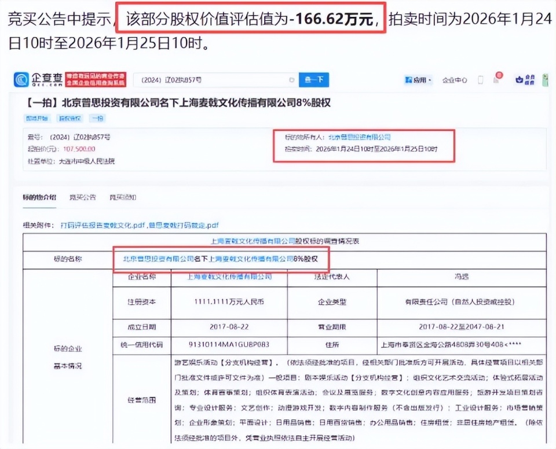Click the credit code 91310114MA1GU8P083
556x449 pixels.
pyautogui.click(x=229, y=344)
